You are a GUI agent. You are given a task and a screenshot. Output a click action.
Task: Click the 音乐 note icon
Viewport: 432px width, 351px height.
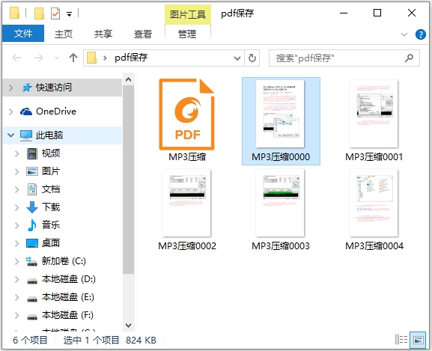pyautogui.click(x=32, y=225)
